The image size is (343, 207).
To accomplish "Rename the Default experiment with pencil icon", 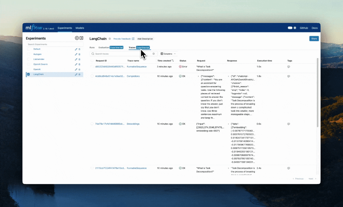I will tap(76, 49).
